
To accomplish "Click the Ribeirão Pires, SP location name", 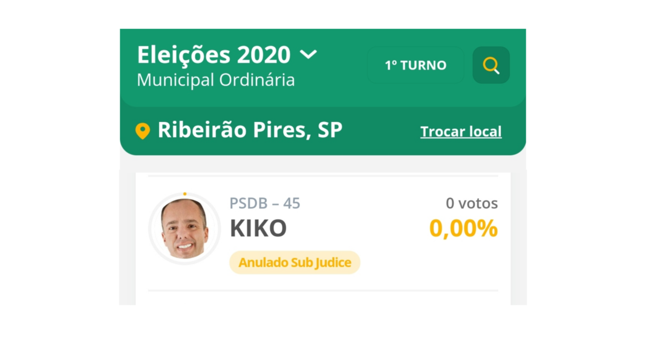I will [x=250, y=130].
